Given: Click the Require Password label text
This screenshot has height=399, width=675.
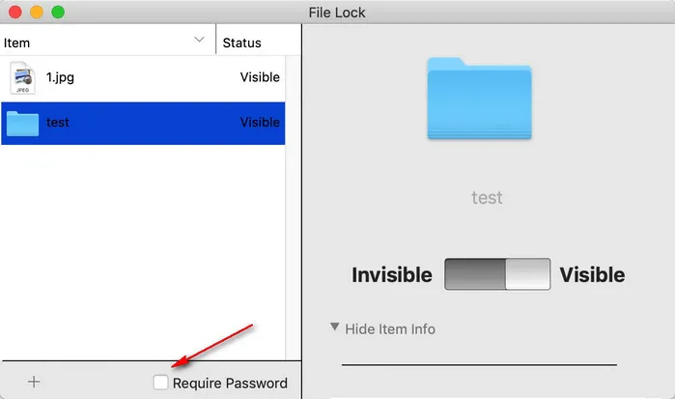Looking at the screenshot, I should (230, 384).
